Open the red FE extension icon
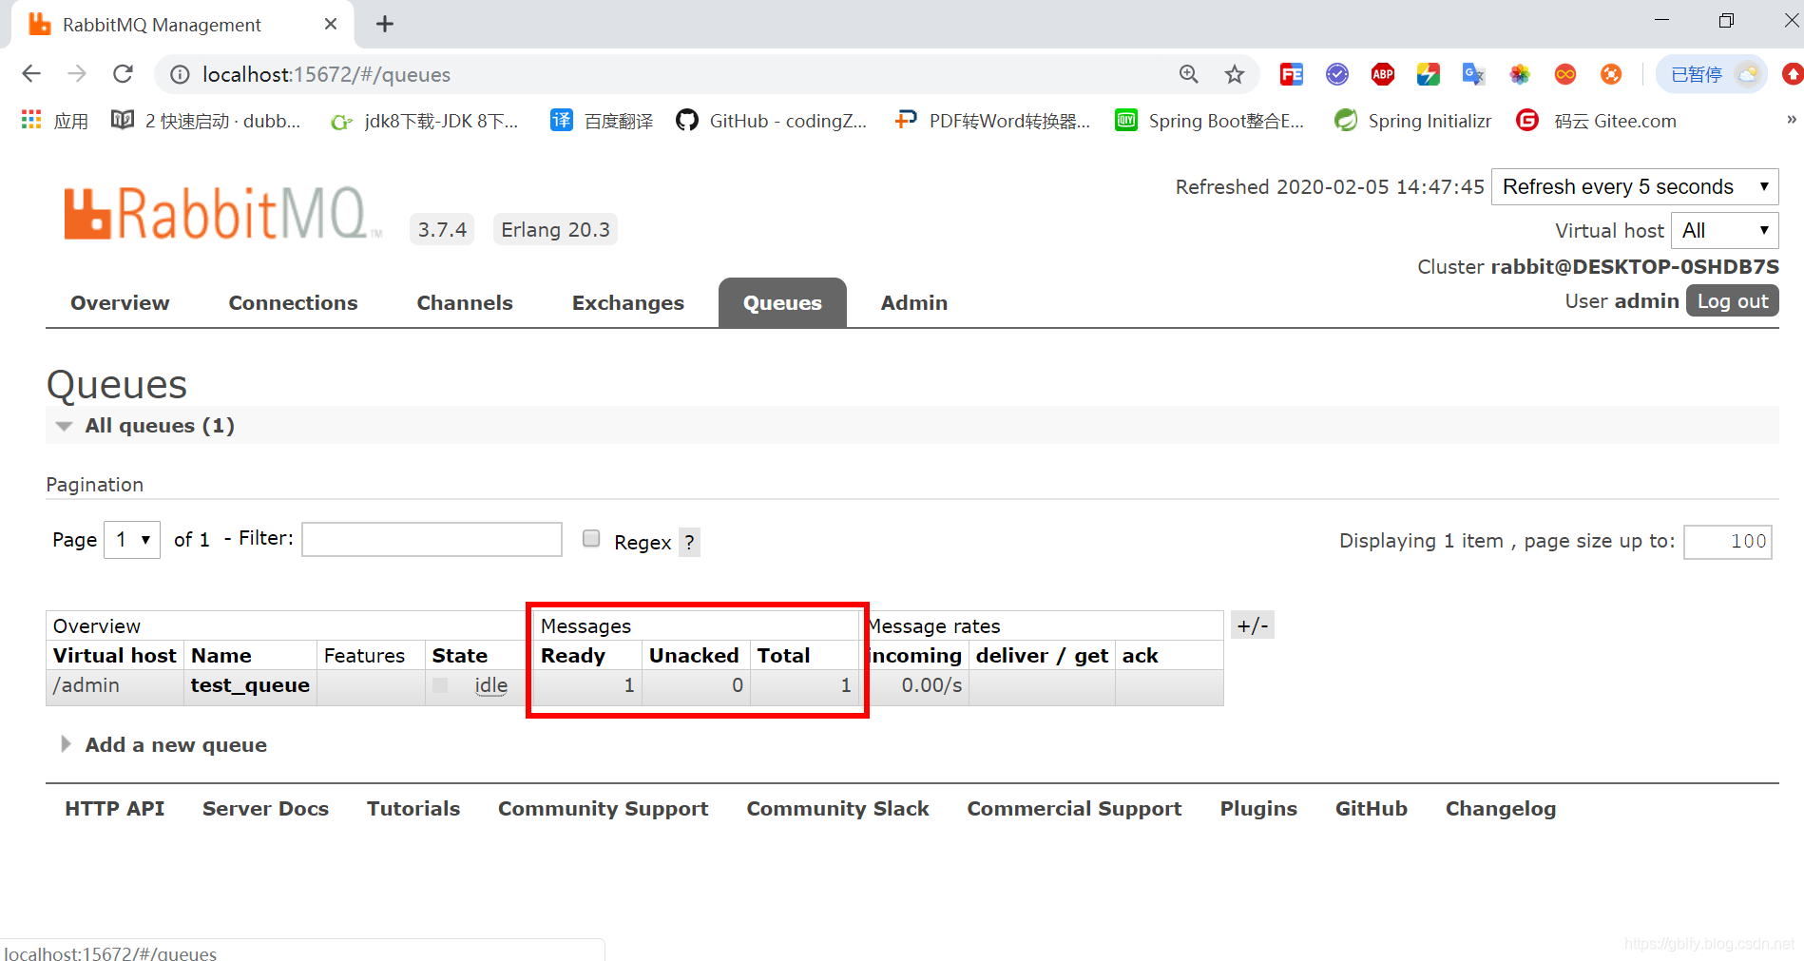 1292,74
